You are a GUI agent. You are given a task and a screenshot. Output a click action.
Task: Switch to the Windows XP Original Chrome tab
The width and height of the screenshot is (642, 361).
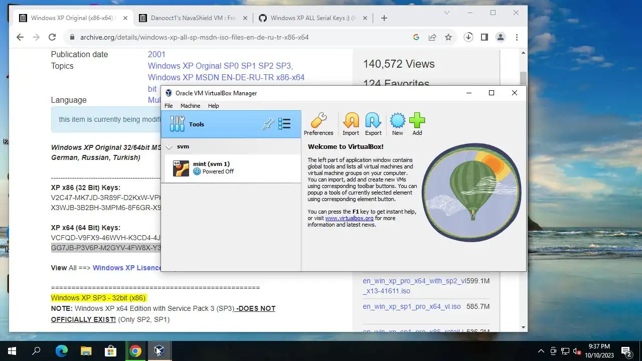pyautogui.click(x=74, y=18)
